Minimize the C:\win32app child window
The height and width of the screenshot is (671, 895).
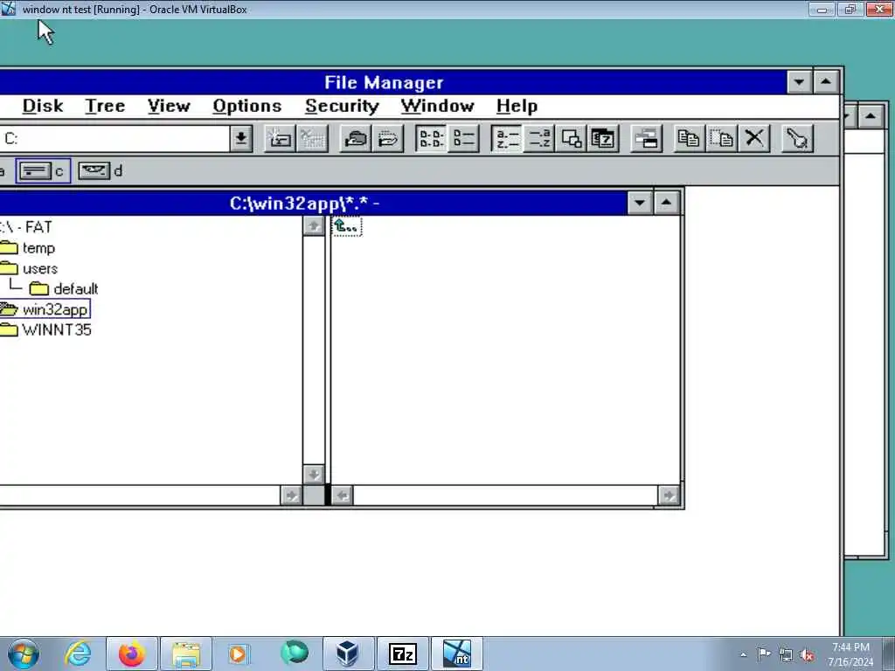(639, 203)
